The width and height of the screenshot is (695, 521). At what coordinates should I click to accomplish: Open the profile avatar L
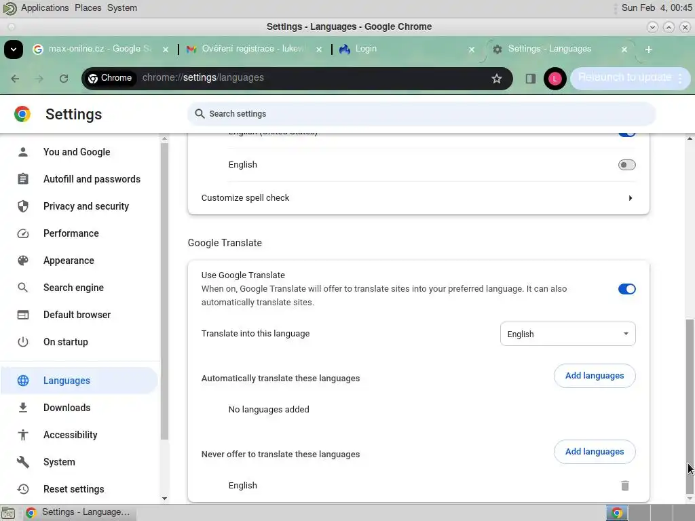pos(555,79)
